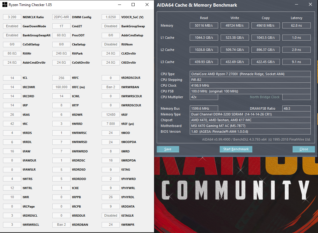Click the tWTRL value 12
This screenshot has height=233, width=318.
(12, 188)
